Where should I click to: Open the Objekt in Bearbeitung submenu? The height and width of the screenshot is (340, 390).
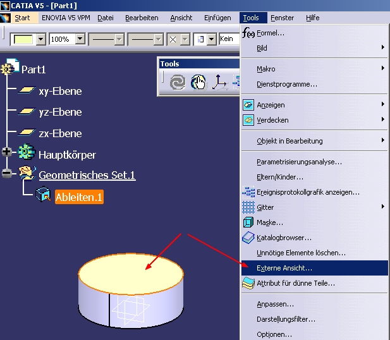click(x=314, y=141)
